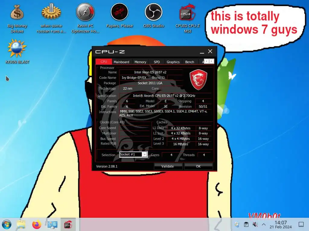The height and width of the screenshot is (231, 309).
Task: Click the Stepping value '4'
Action: (x=203, y=101)
